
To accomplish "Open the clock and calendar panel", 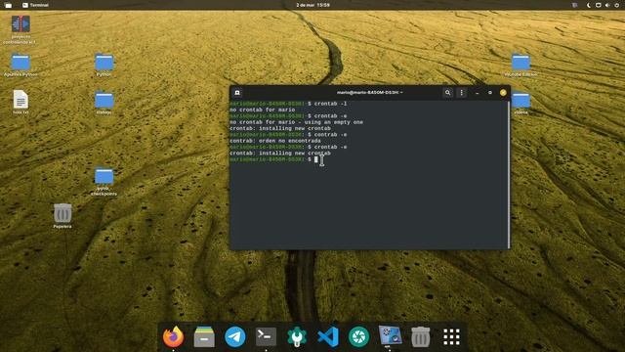I will (312, 5).
